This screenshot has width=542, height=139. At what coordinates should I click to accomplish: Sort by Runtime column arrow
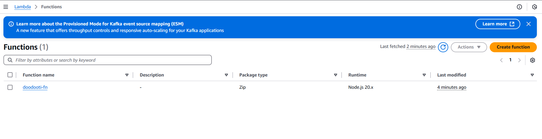(x=424, y=75)
